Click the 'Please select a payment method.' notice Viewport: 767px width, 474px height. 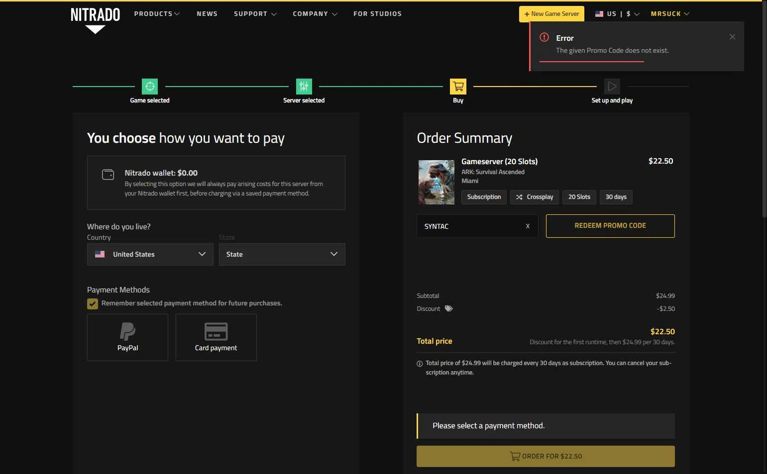tap(546, 426)
